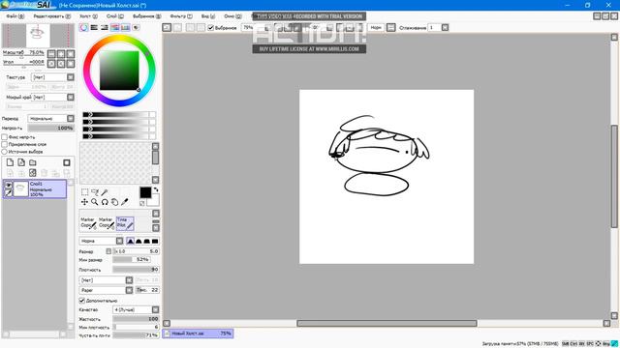Select the magic wand tool
Screen dimensions: 620x348
105,191
